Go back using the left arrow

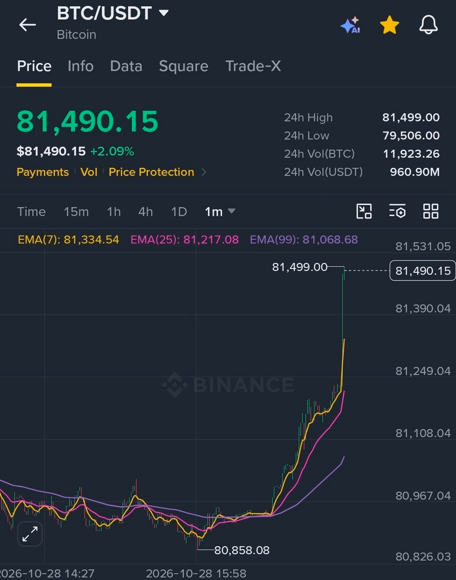pos(27,25)
